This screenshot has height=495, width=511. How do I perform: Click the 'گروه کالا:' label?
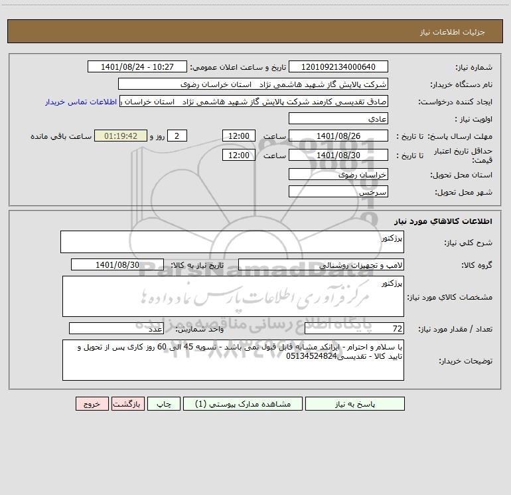[476, 266]
